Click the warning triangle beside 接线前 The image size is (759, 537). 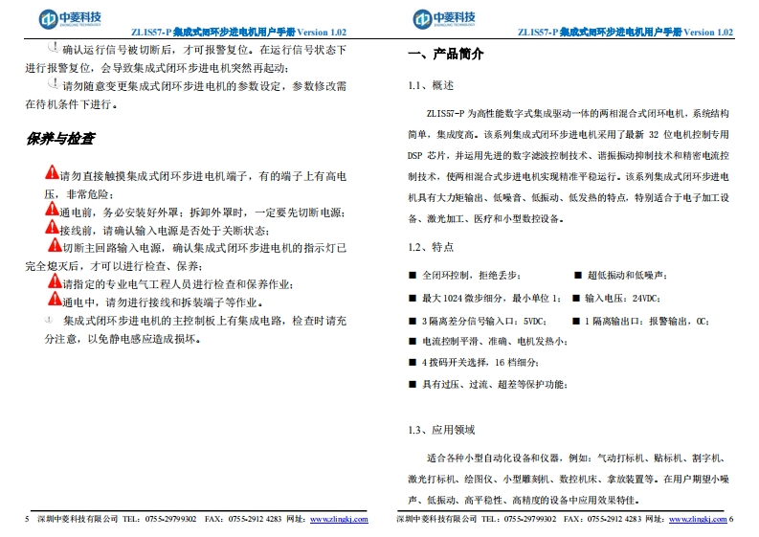(52, 228)
